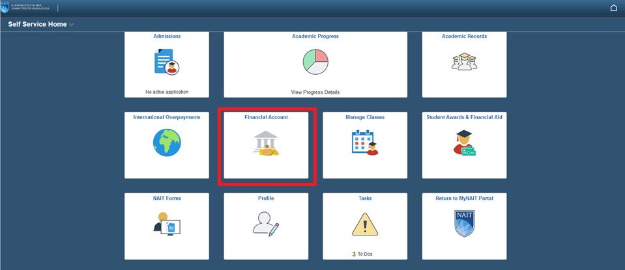Click the Academic Records graduates icon

click(x=464, y=61)
